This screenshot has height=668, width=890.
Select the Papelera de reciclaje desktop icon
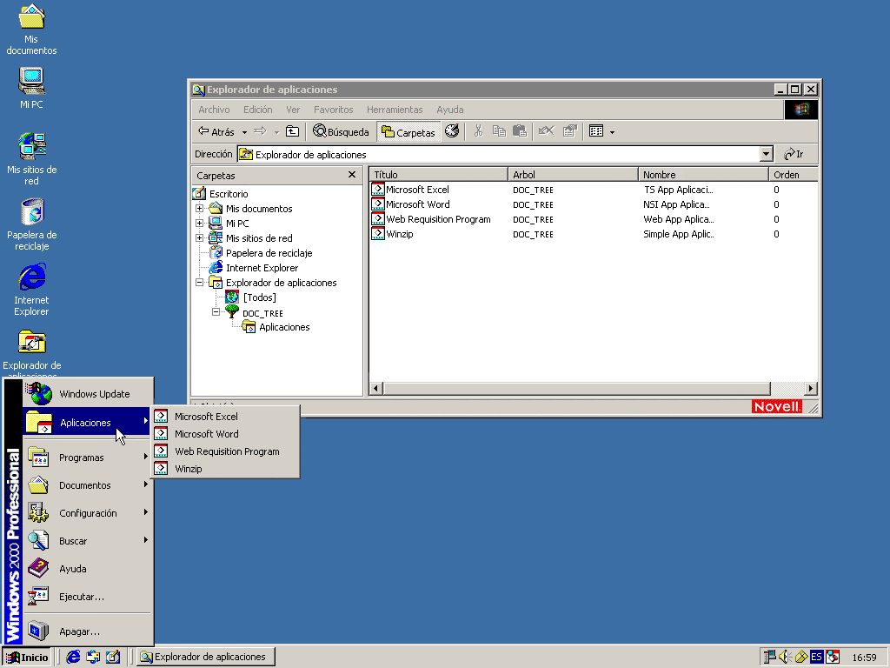point(32,212)
